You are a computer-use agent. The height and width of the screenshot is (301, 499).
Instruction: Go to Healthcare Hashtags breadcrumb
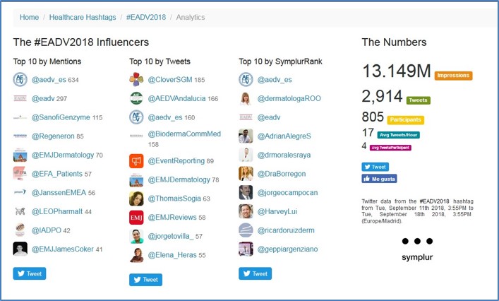pyautogui.click(x=84, y=17)
